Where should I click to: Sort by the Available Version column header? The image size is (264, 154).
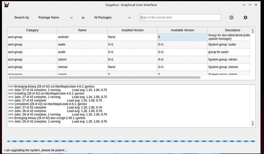coord(183,30)
